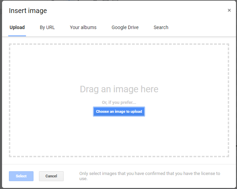
Task: Click blank tab bar space right of Search
Action: tap(201, 27)
